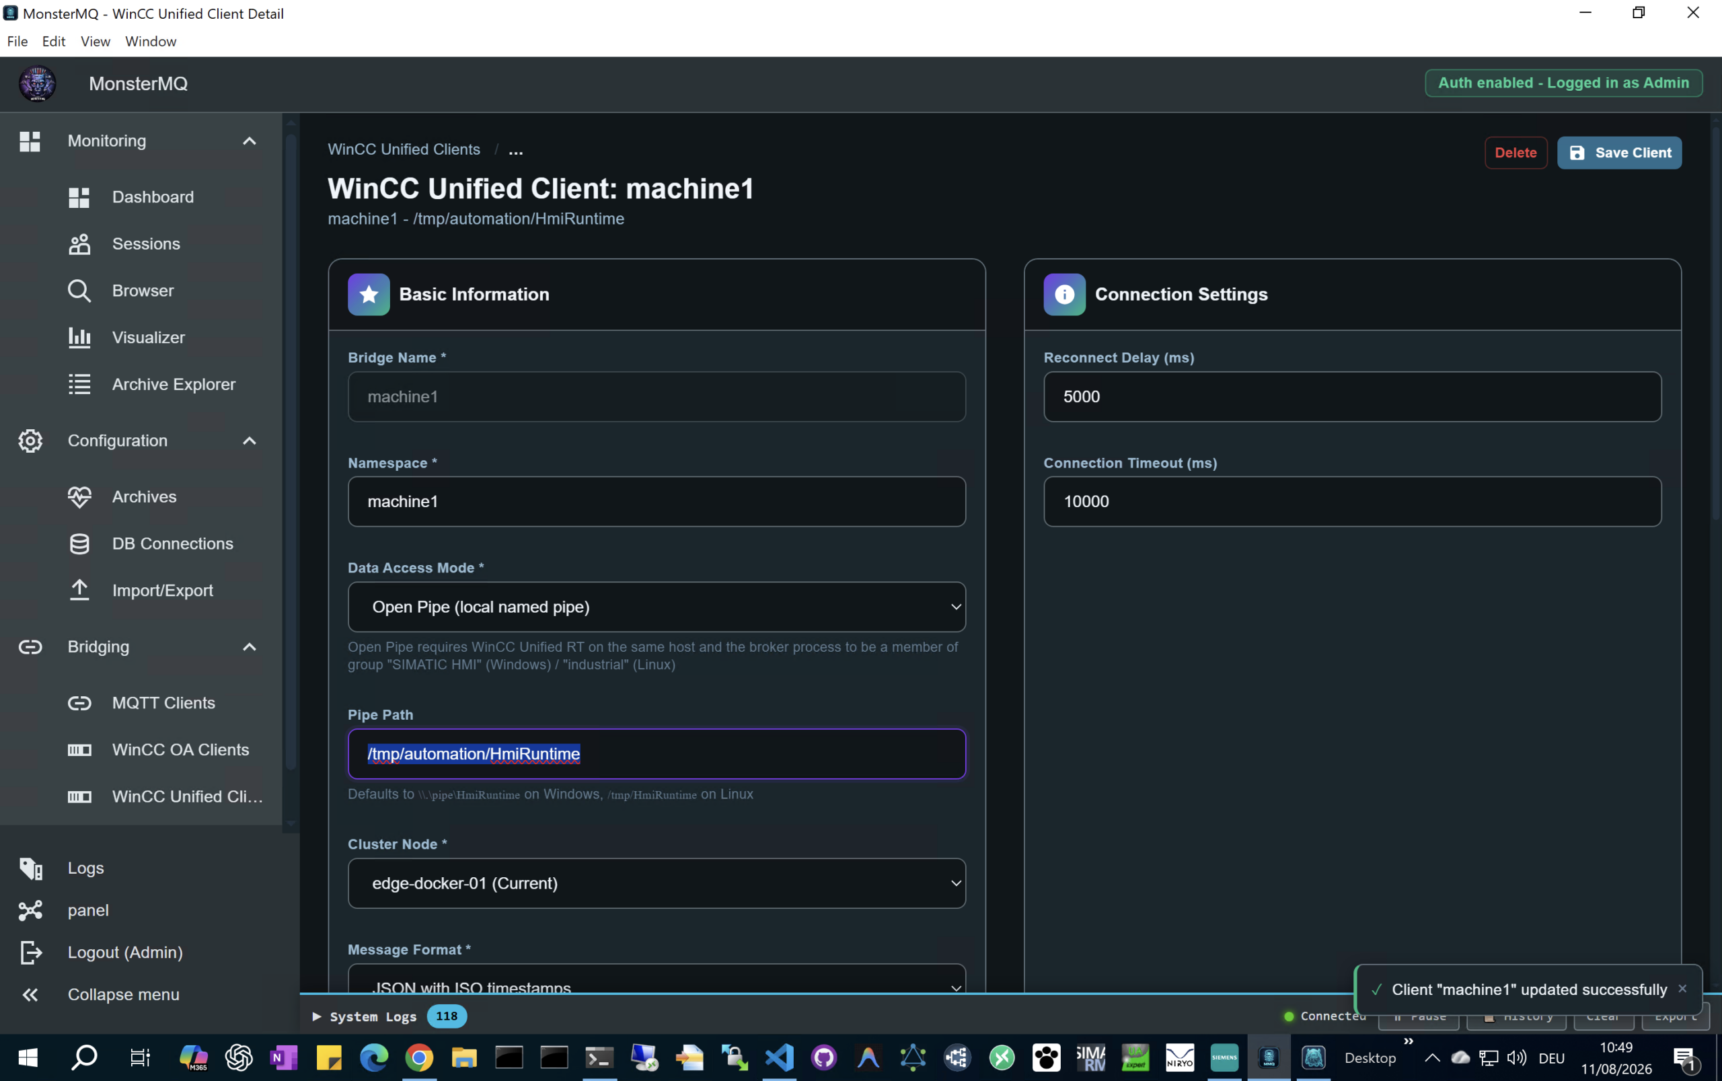The image size is (1722, 1081).
Task: Open File Explorer from the taskbar
Action: pyautogui.click(x=464, y=1057)
